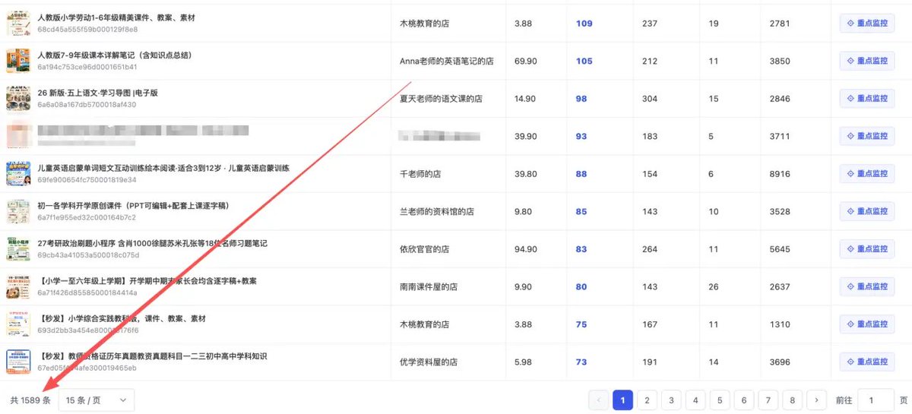
Task: Click blue value 105
Action: coord(584,62)
